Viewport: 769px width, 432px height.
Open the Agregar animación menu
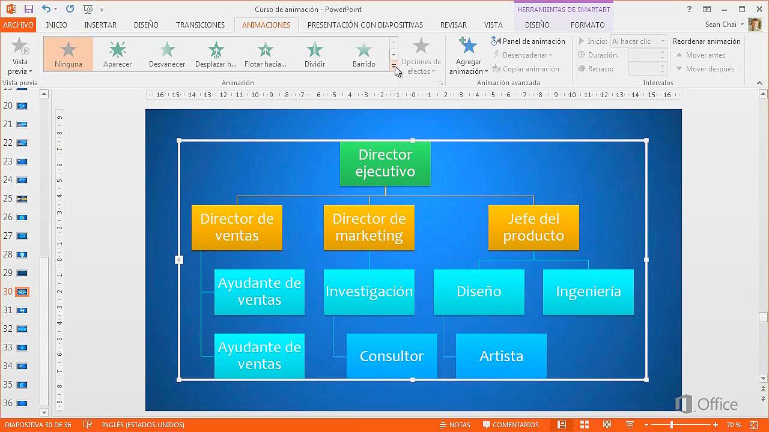(x=468, y=55)
